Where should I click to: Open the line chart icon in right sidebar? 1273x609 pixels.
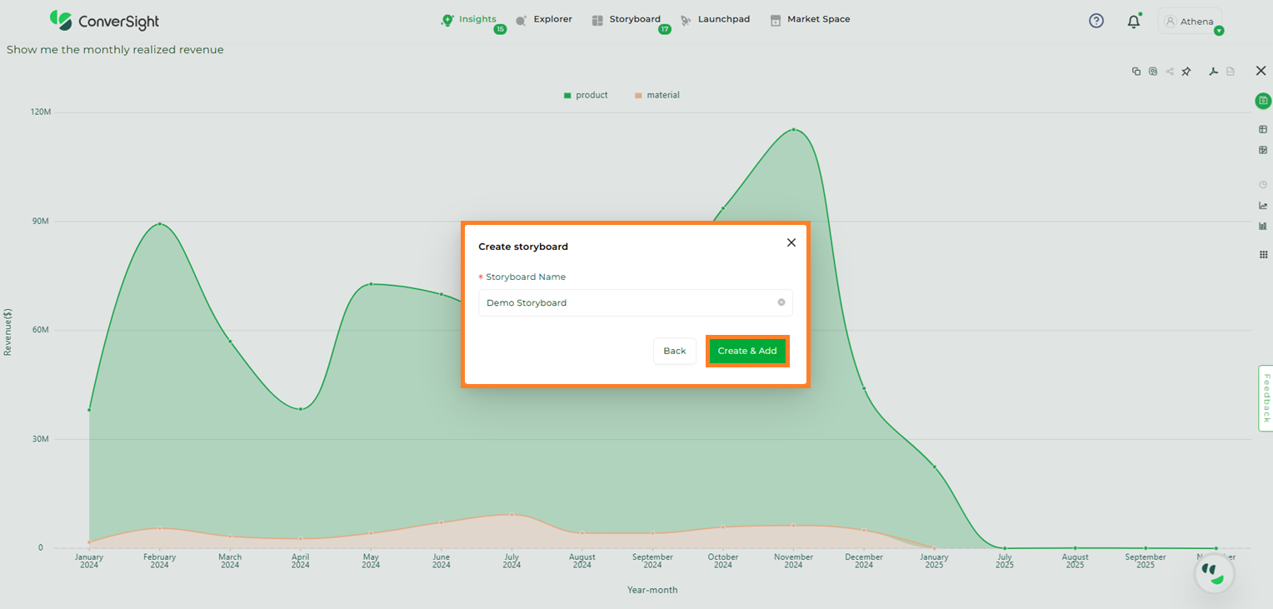(x=1263, y=205)
